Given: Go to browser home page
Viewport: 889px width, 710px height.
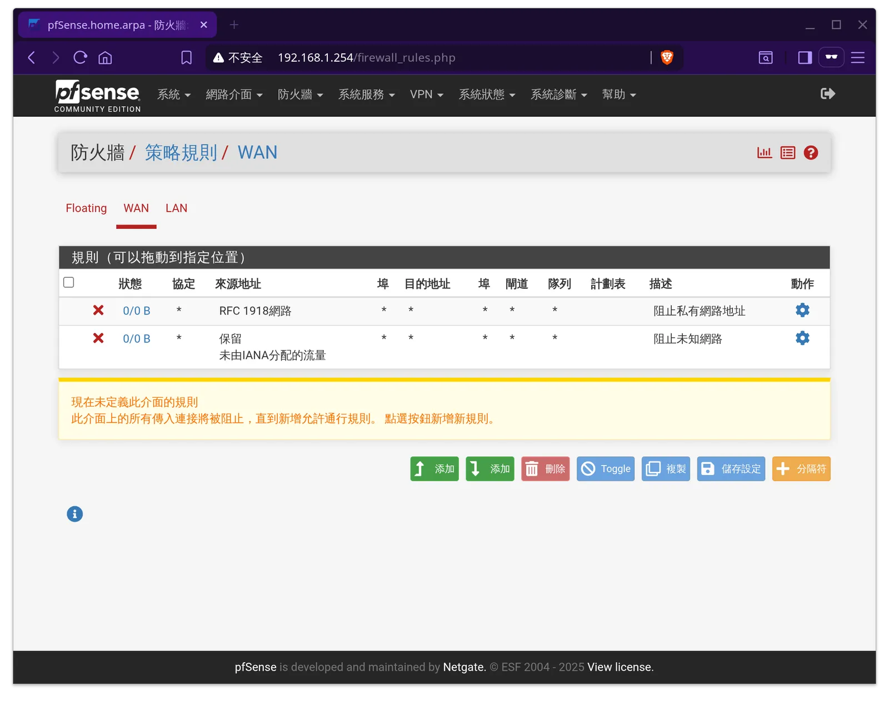Looking at the screenshot, I should coord(105,58).
